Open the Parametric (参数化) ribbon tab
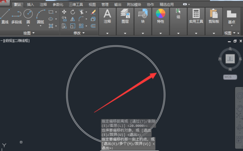Viewport: 243px width, 151px height. (58, 5)
